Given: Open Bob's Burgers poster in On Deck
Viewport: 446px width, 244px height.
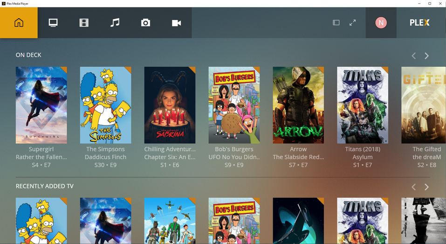Looking at the screenshot, I should tap(234, 105).
